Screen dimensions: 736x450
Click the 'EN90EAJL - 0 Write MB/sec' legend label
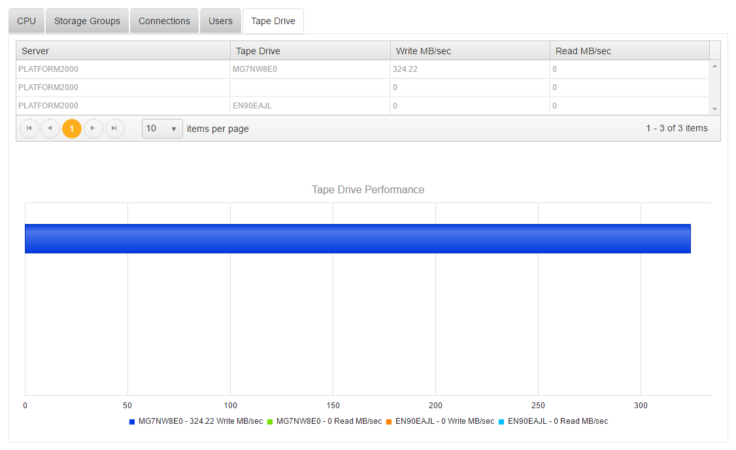point(444,421)
